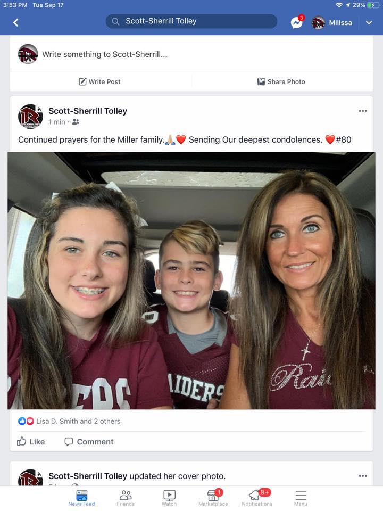Open the selfie photo in post

(191, 281)
